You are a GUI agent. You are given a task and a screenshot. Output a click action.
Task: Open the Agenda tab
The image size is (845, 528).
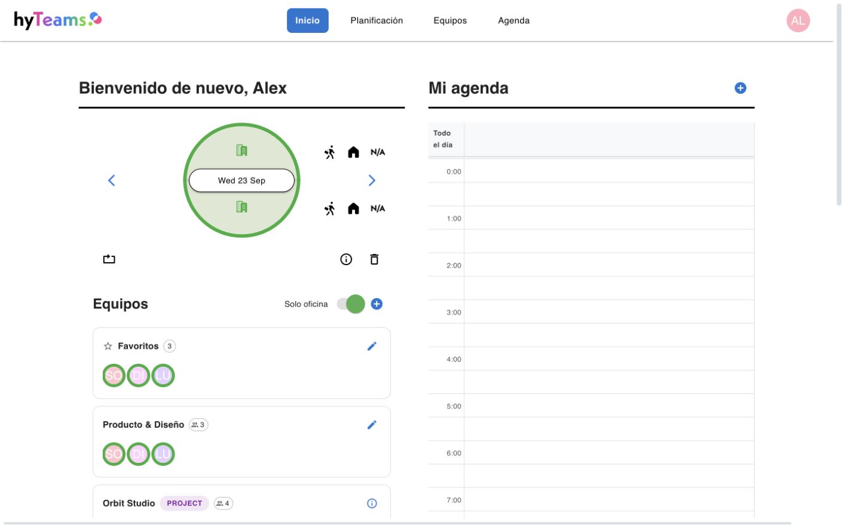click(x=514, y=20)
